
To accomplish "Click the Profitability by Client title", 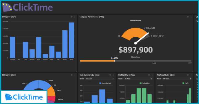I will click(166, 75).
